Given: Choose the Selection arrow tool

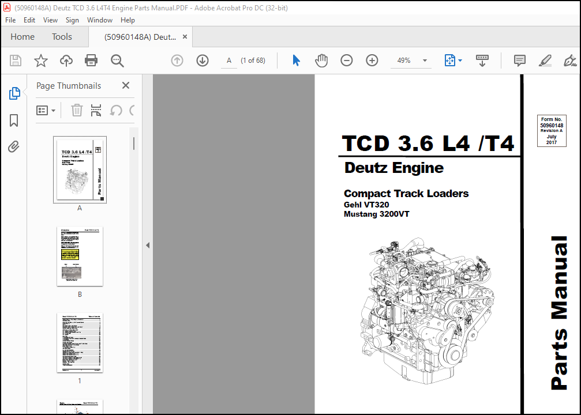Looking at the screenshot, I should (x=296, y=61).
